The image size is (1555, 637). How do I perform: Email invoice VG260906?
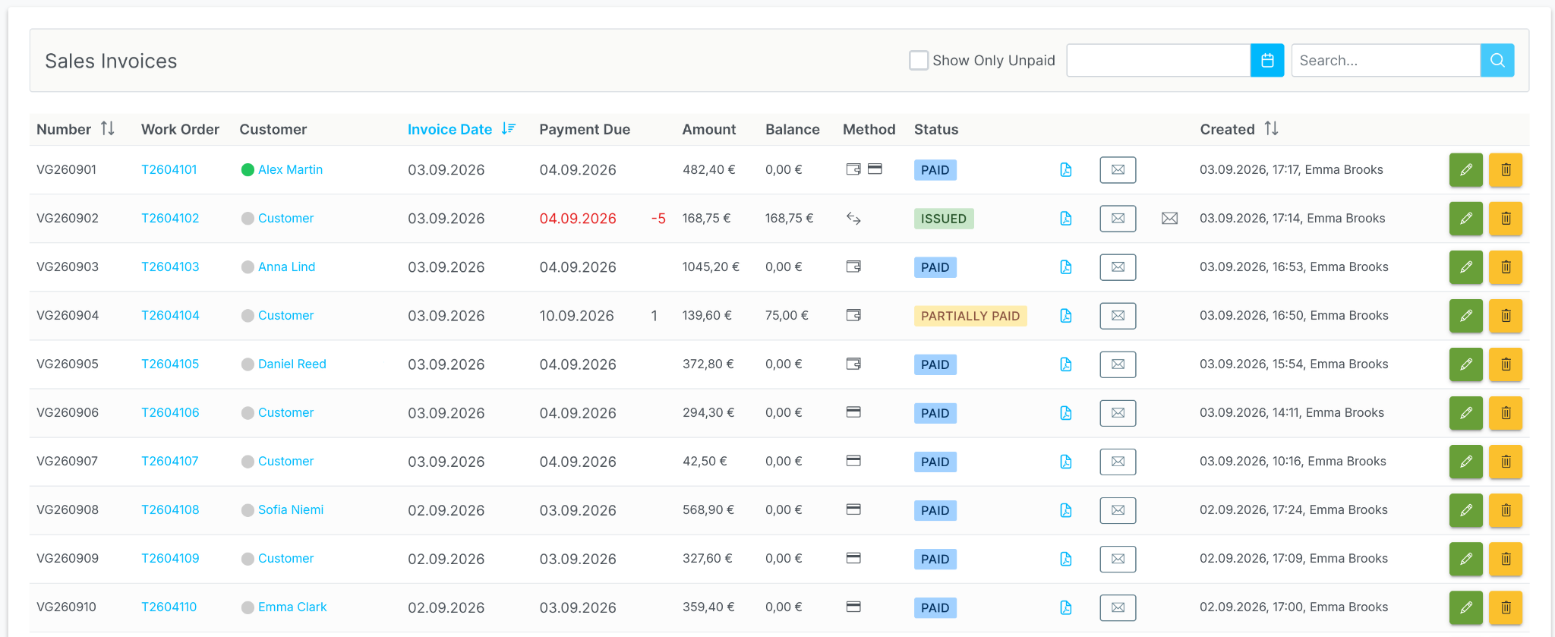pyautogui.click(x=1118, y=413)
